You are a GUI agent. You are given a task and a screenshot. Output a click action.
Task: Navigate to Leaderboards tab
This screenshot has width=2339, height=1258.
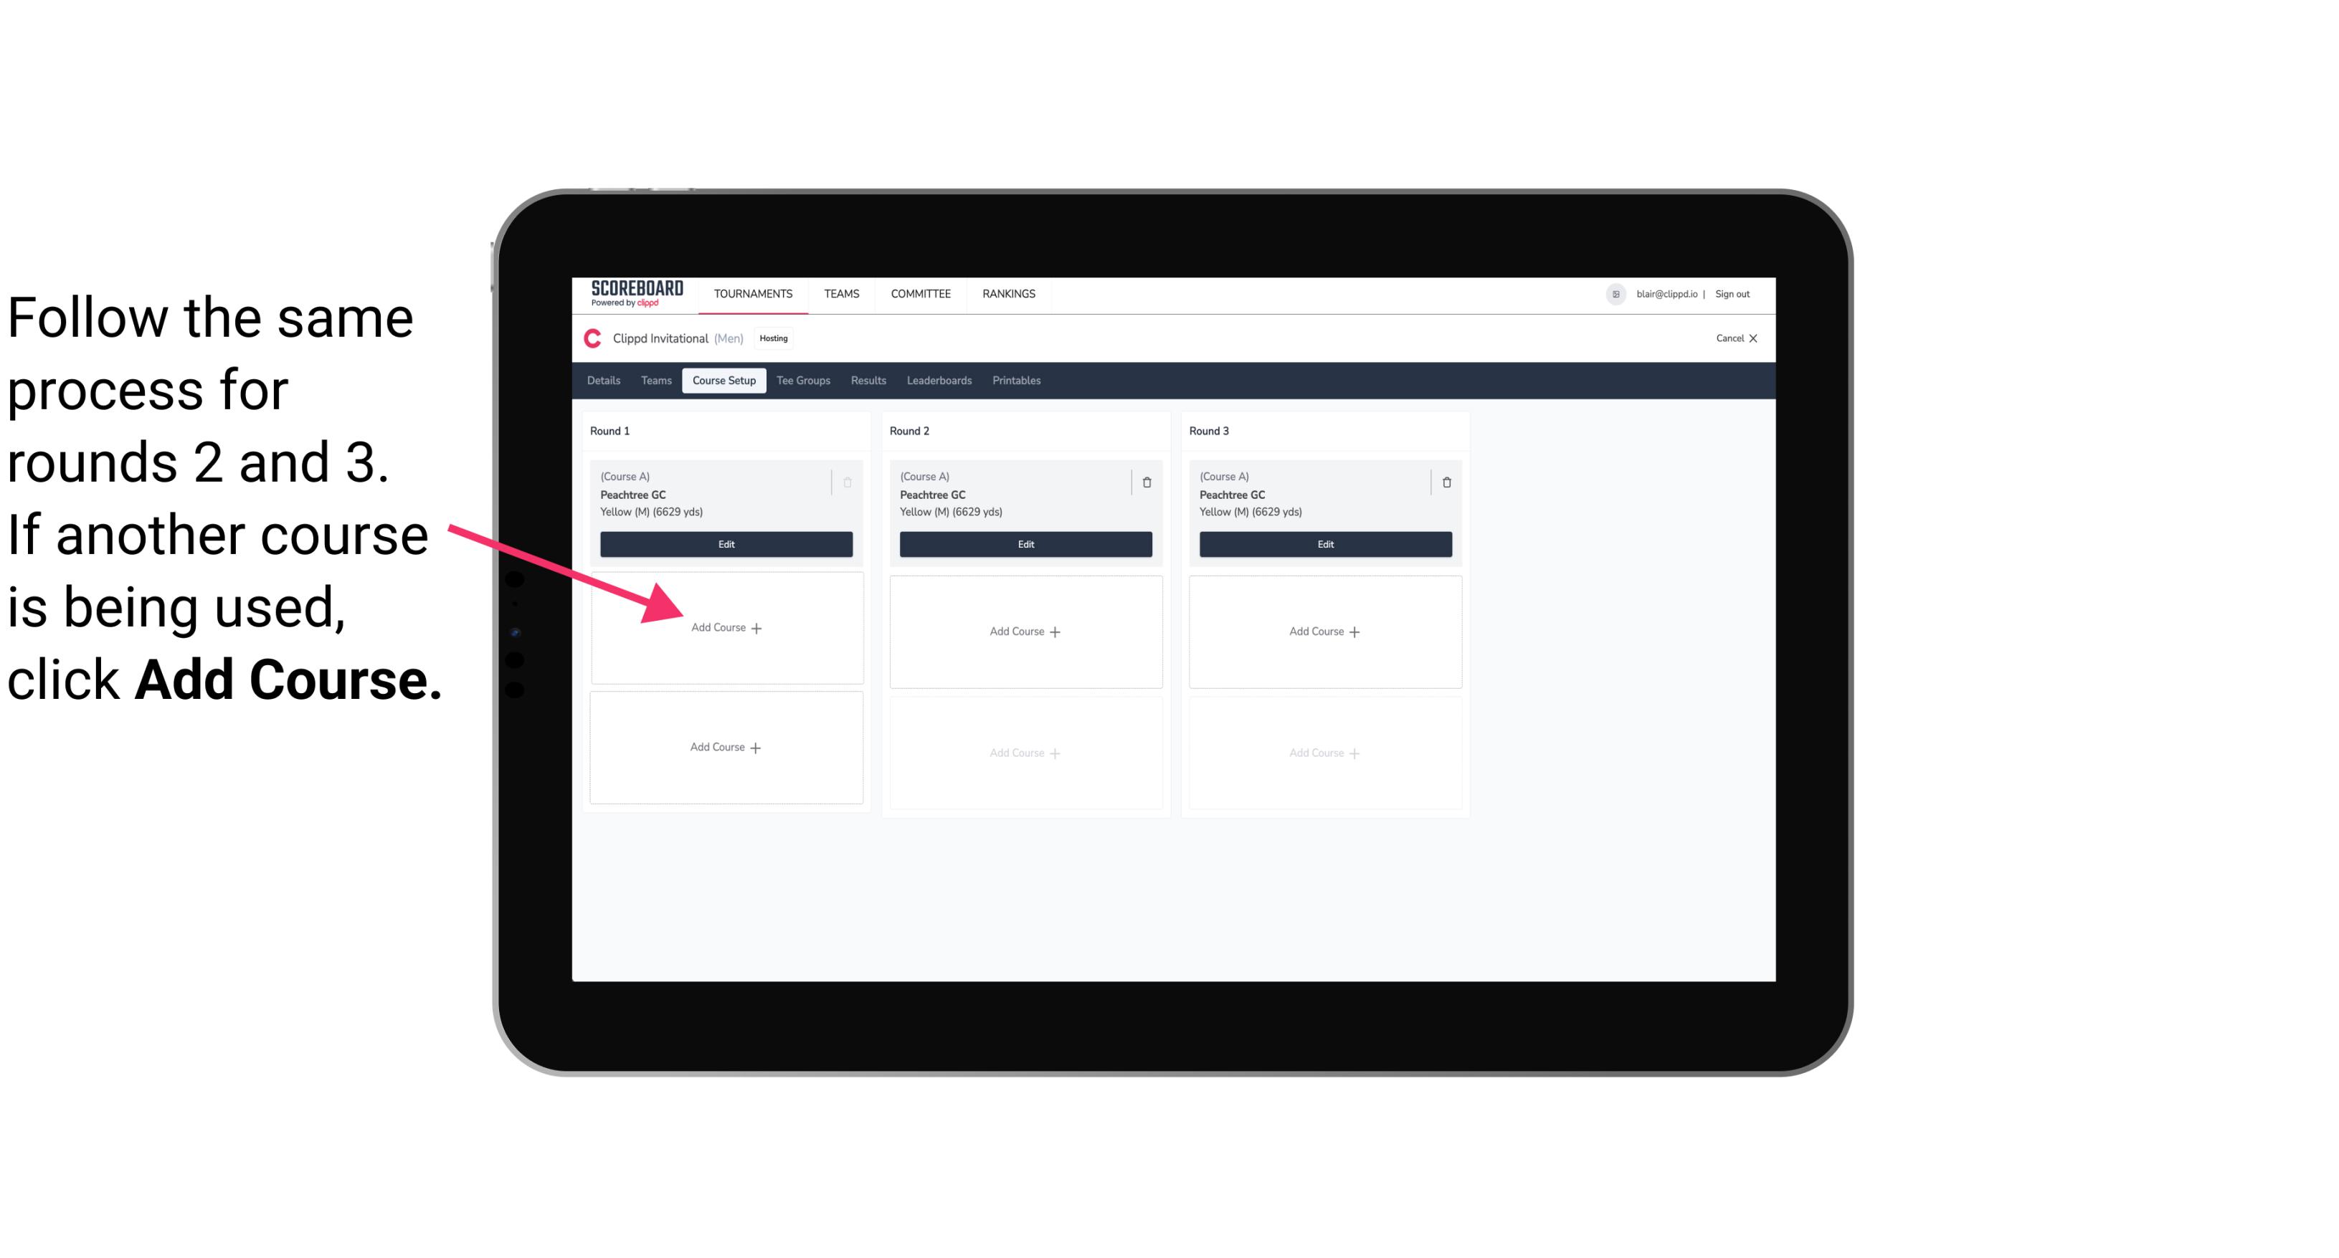pos(937,380)
